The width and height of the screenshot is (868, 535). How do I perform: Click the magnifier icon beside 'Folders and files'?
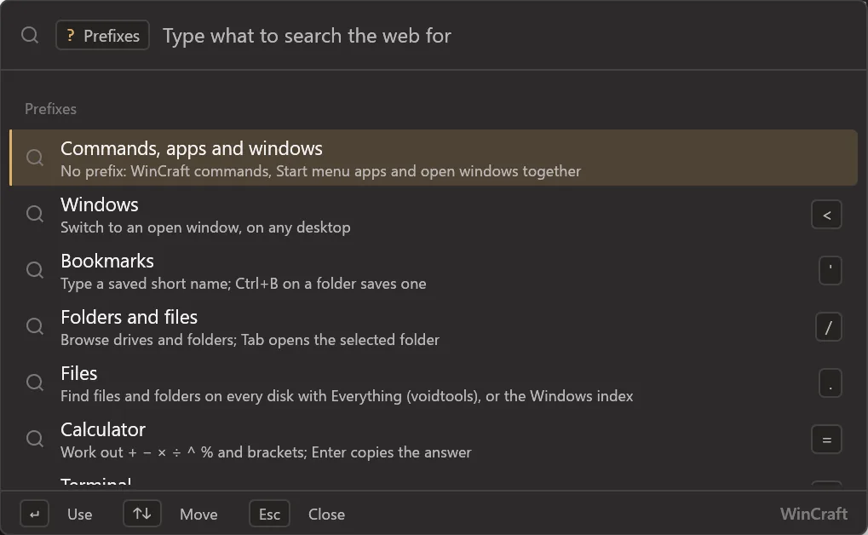tap(35, 326)
